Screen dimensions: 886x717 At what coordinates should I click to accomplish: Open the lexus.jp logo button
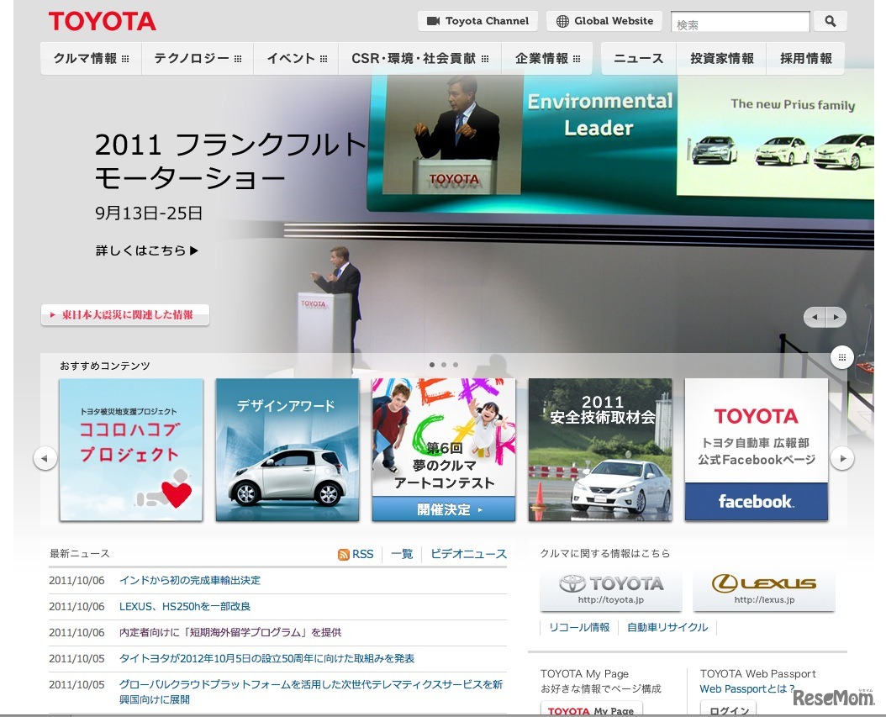point(764,590)
